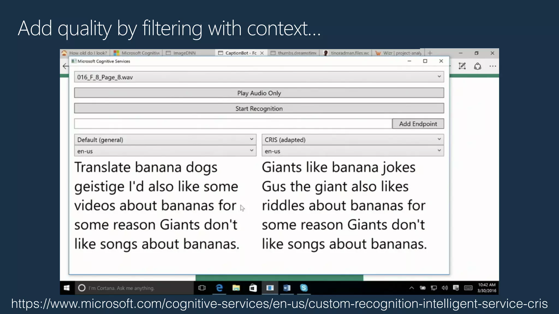Open the clock showing 10:42 AM

point(487,288)
